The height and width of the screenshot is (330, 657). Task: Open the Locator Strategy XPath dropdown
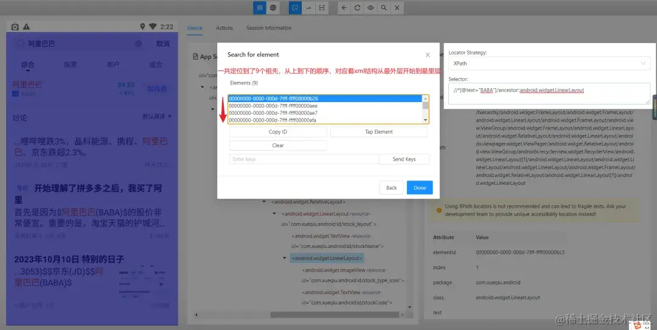549,64
